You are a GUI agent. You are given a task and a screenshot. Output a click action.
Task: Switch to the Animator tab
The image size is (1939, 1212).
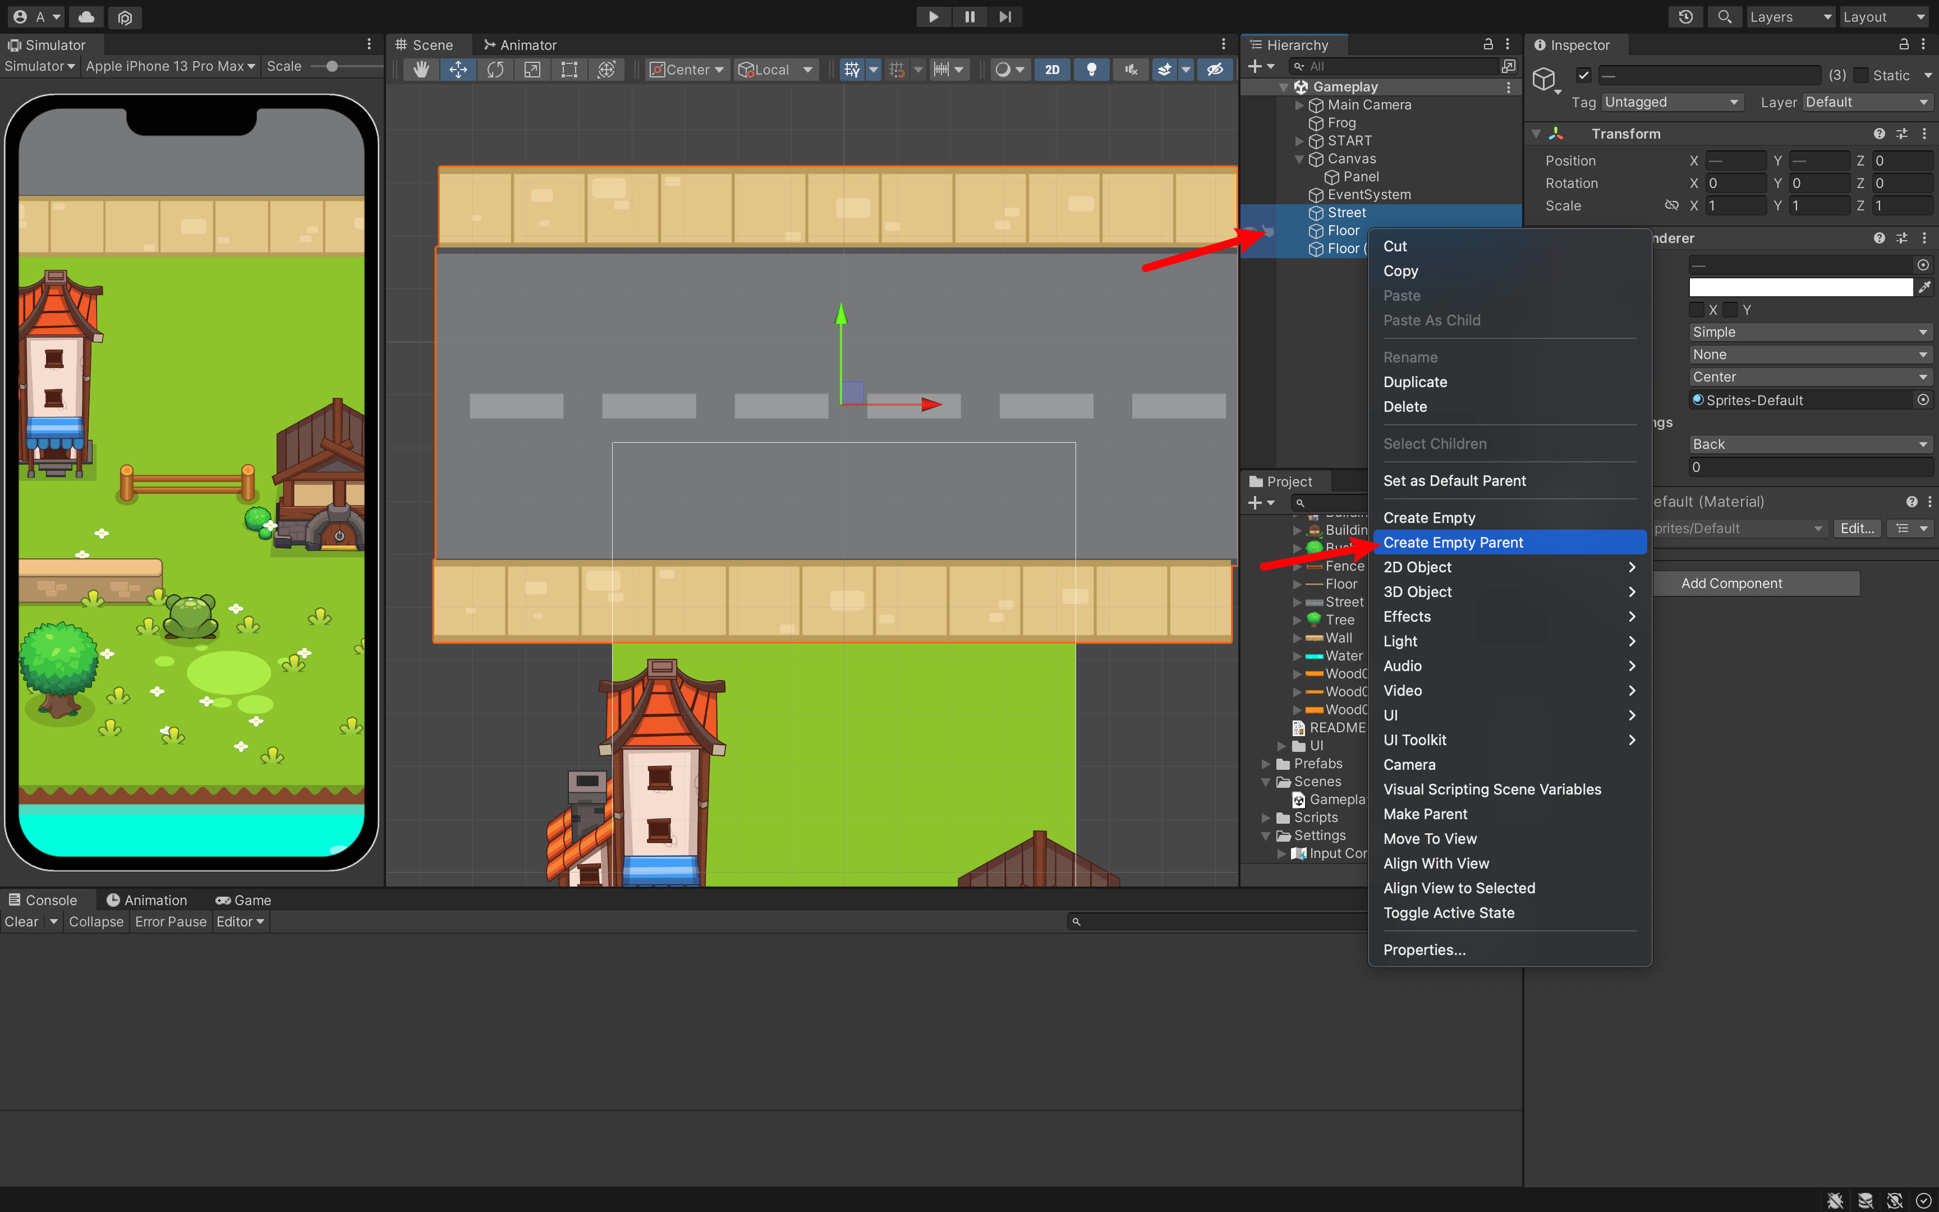coord(520,45)
